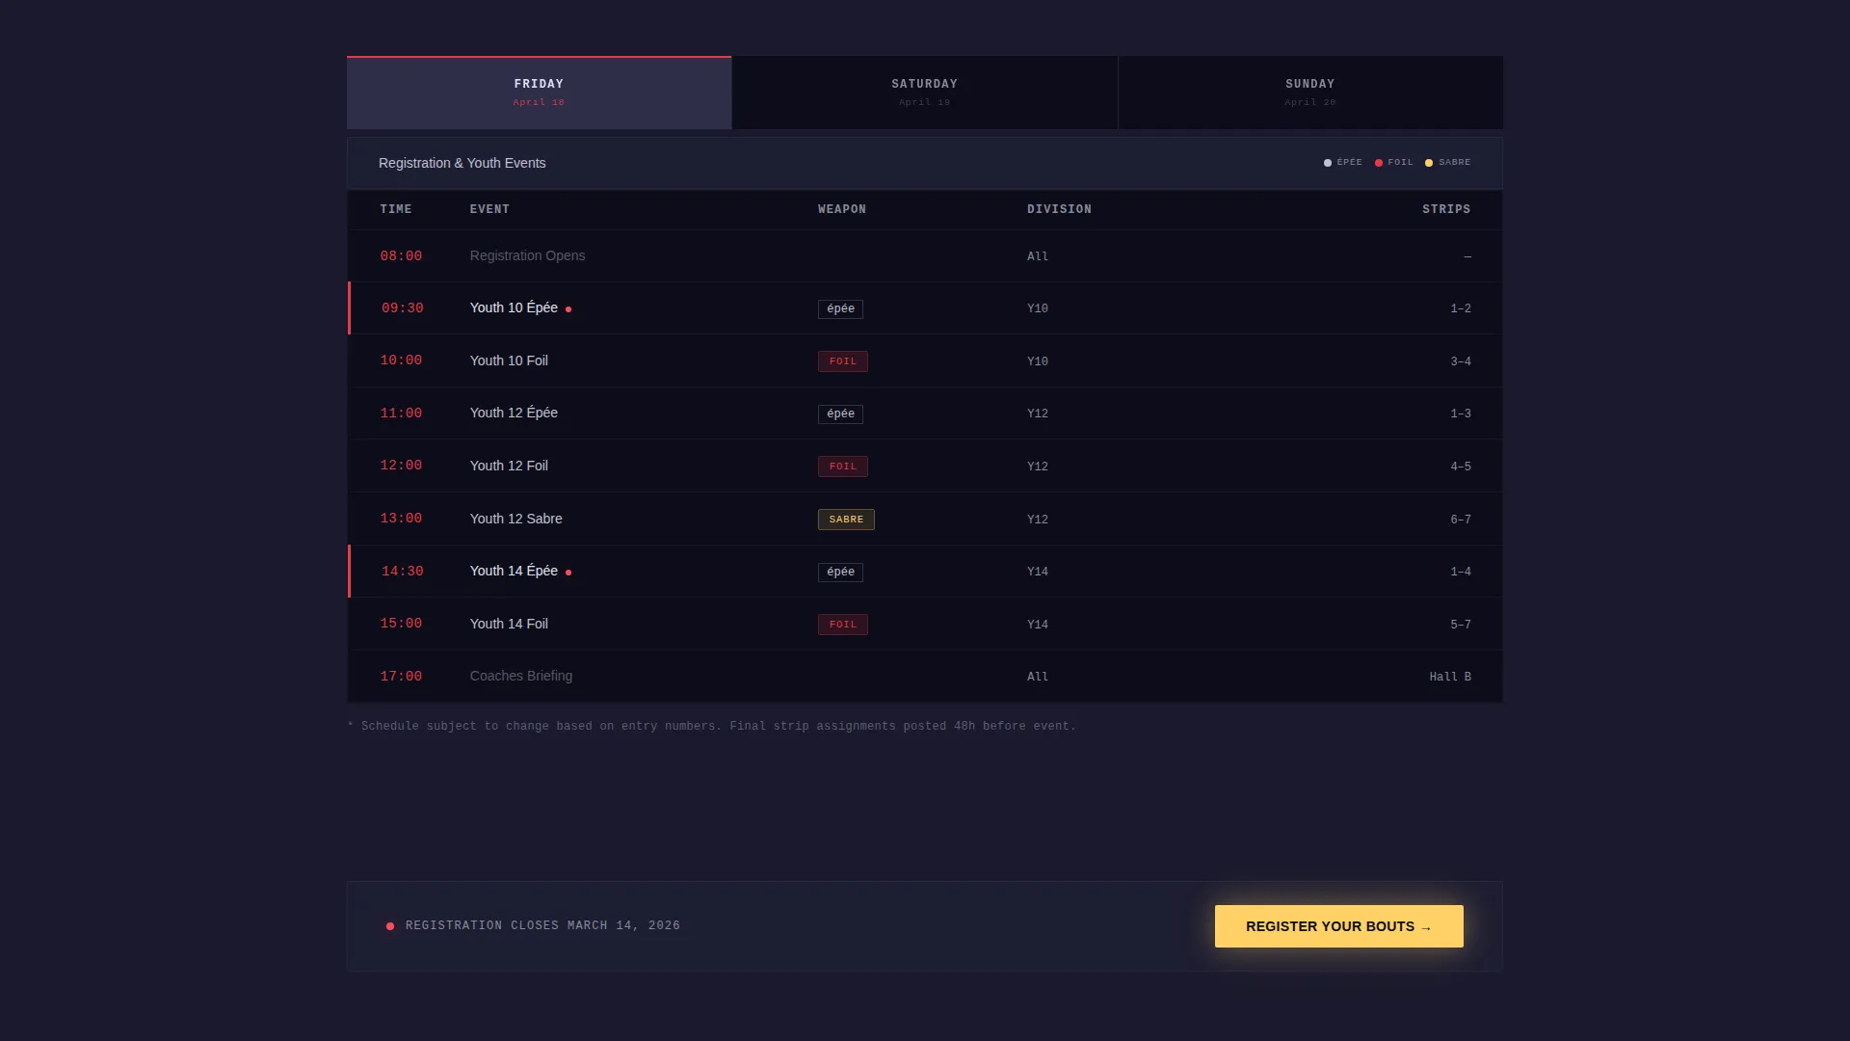
Task: Select the Youth 12 Foil event name
Action: click(x=509, y=466)
